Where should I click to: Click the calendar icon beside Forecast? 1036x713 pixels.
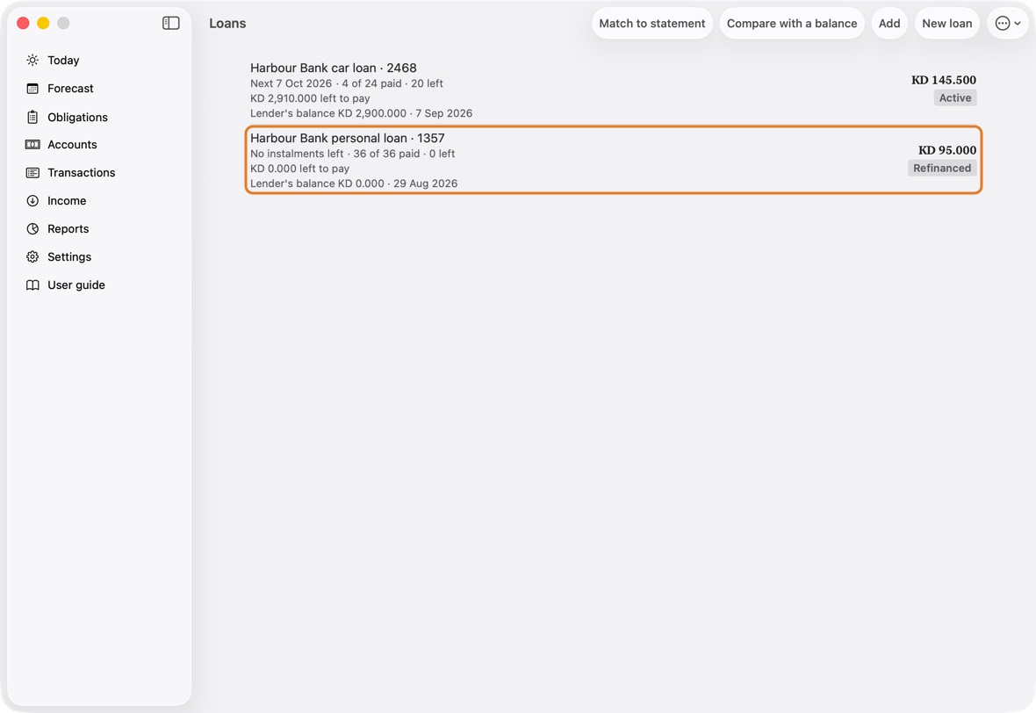pos(32,89)
